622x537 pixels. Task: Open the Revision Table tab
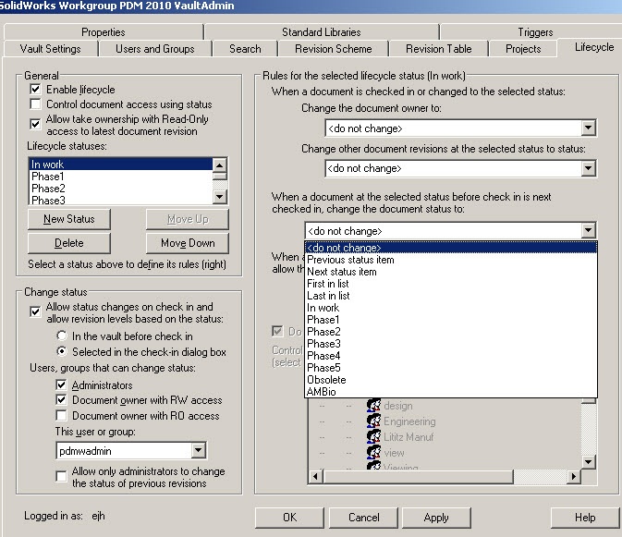(x=439, y=49)
